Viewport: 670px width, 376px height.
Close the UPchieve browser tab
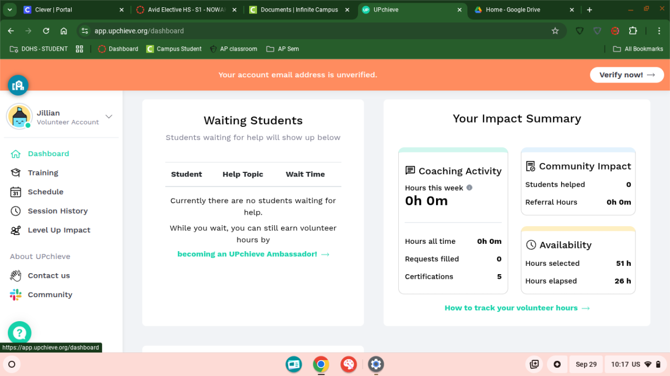tap(460, 10)
